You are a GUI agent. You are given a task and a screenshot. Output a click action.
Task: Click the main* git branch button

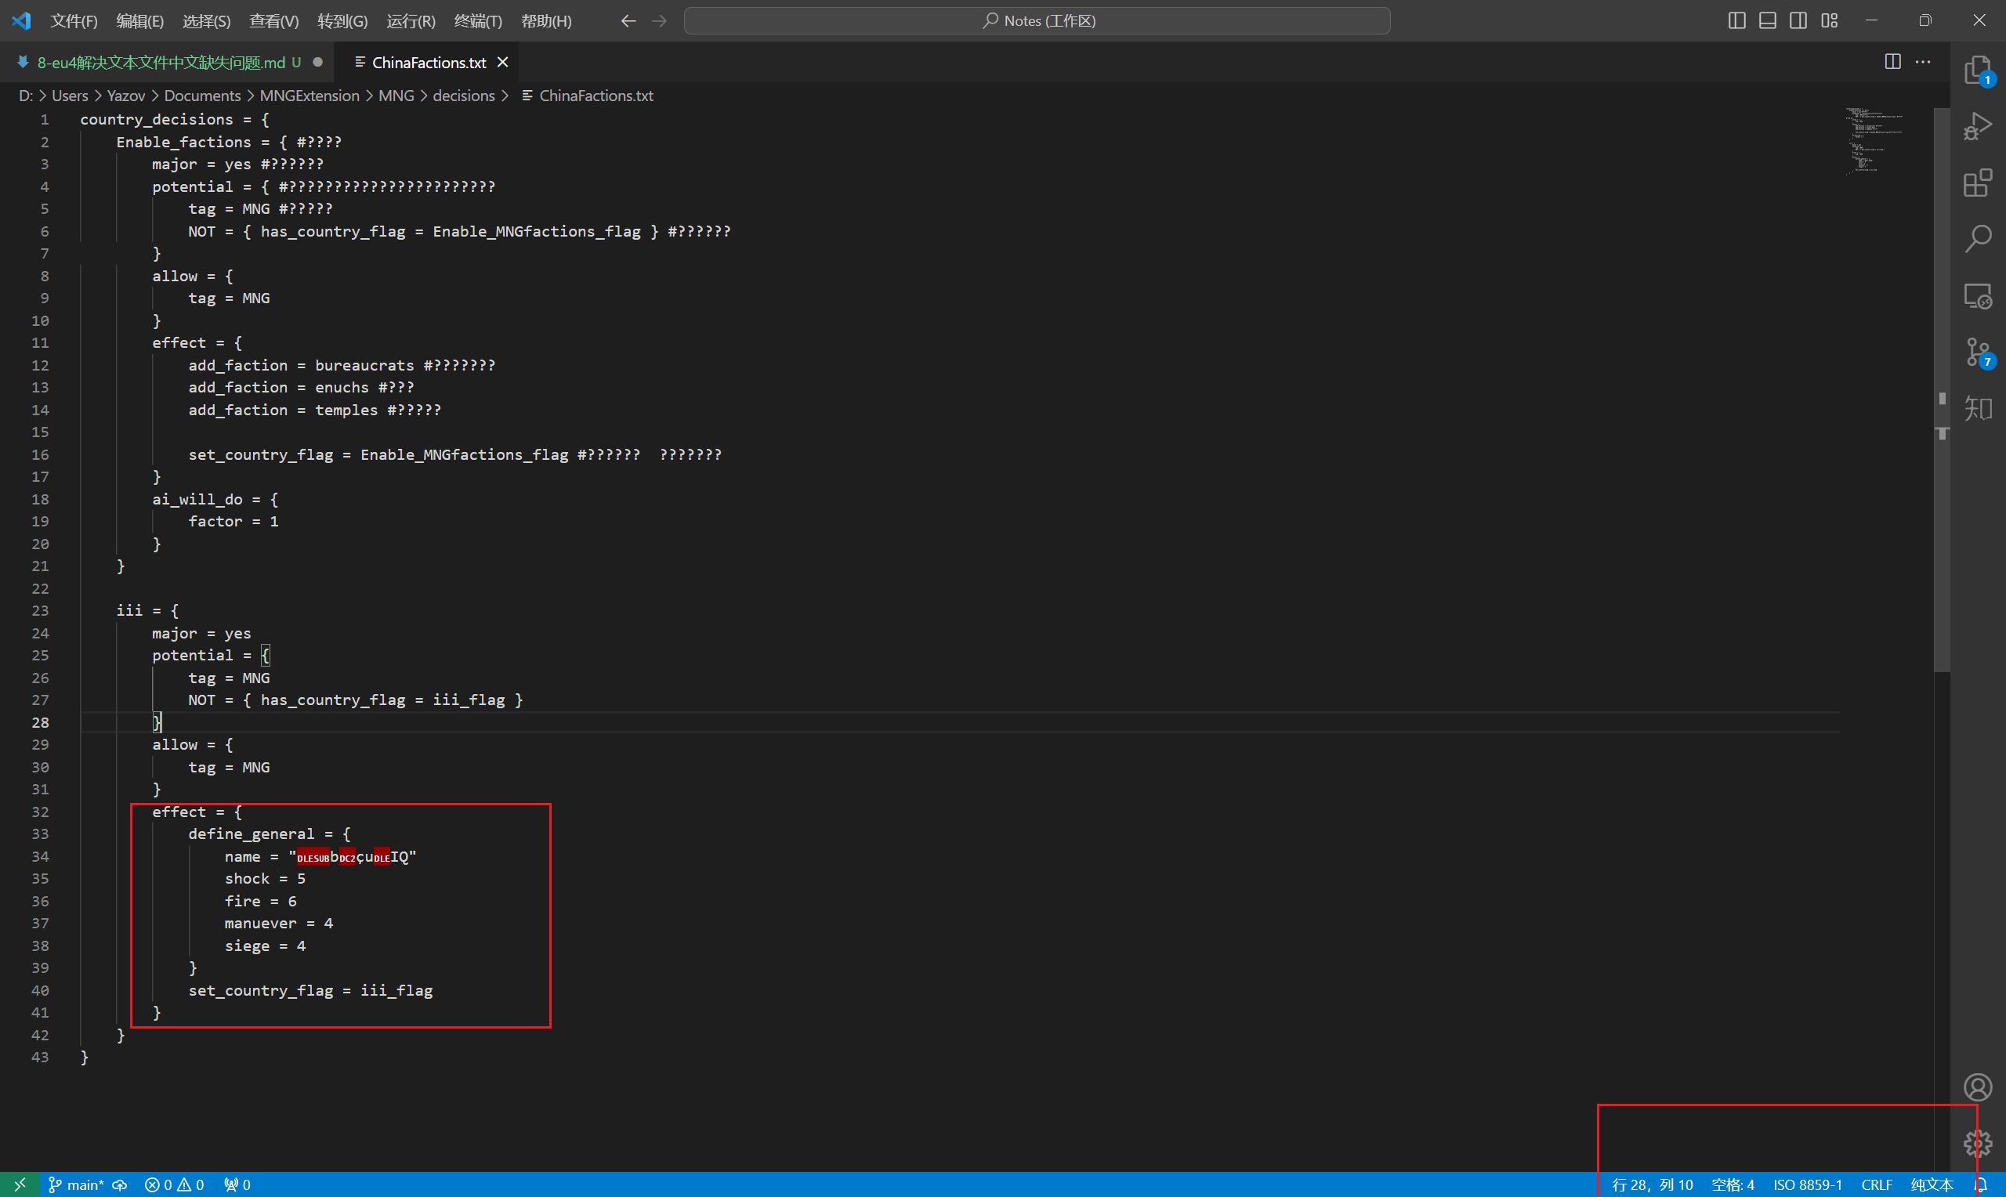77,1185
